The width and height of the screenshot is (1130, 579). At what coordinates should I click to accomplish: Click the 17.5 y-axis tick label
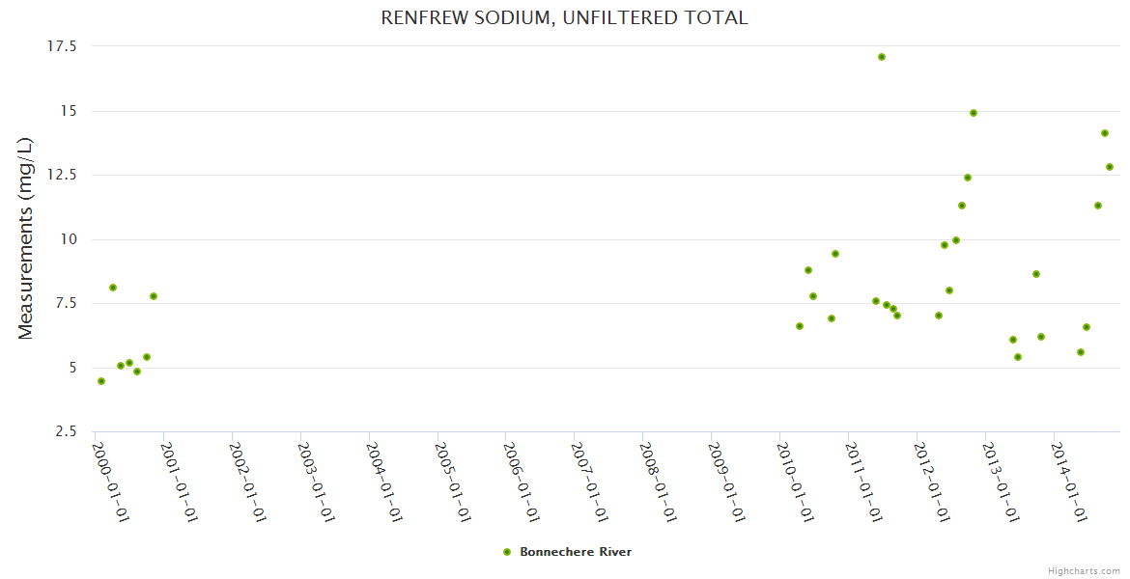pos(63,46)
